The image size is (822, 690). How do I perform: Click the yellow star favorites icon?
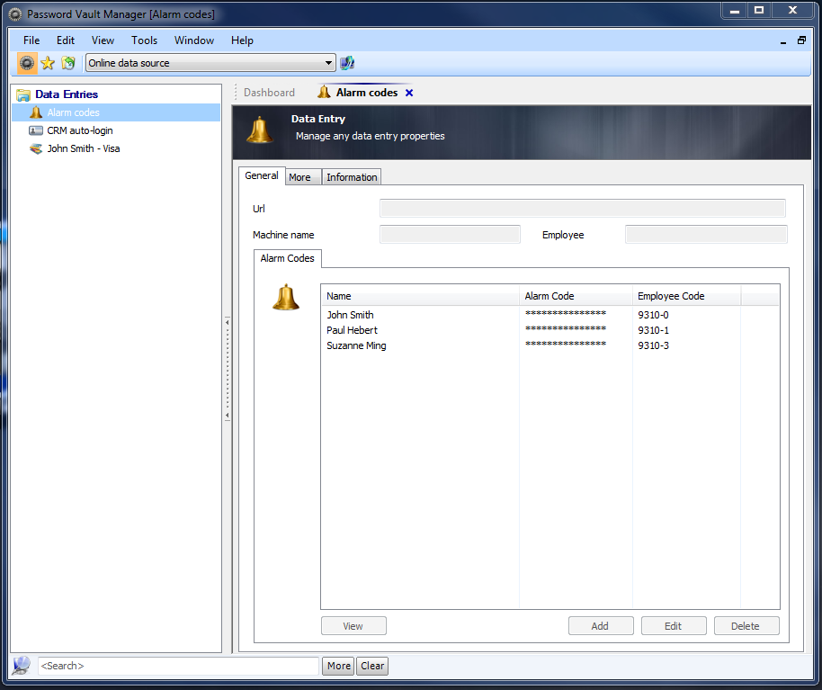click(x=48, y=63)
